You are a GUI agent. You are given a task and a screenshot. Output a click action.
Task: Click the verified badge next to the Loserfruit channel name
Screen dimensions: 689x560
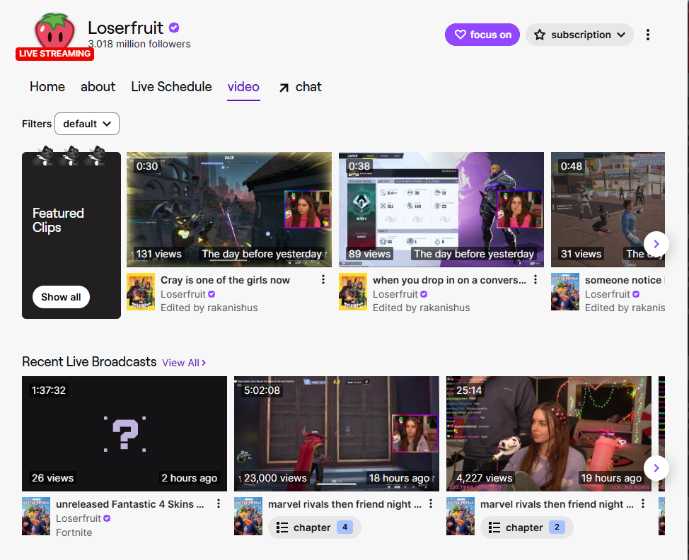(174, 28)
